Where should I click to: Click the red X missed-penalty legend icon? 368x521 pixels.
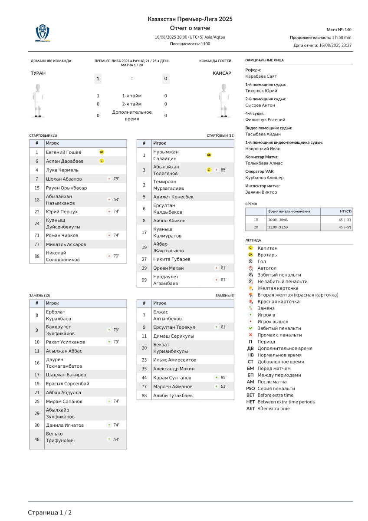coord(250,335)
